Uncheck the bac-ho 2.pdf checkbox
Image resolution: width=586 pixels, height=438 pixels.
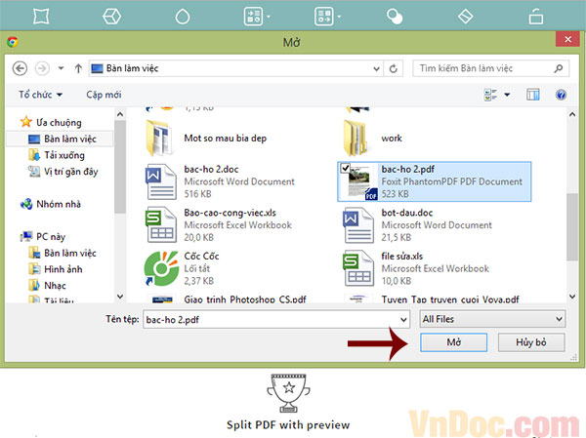346,169
